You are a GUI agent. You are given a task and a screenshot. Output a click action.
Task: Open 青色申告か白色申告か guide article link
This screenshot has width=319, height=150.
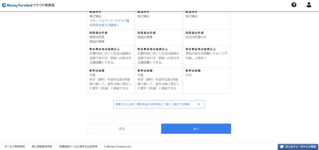tap(153, 104)
